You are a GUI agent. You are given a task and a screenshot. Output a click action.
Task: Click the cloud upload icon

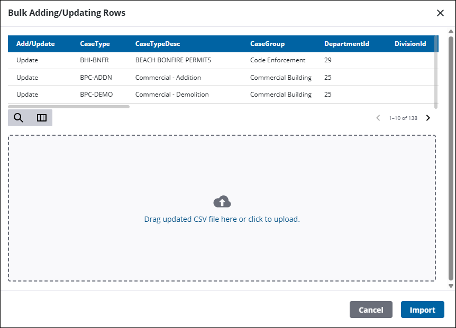tap(222, 201)
